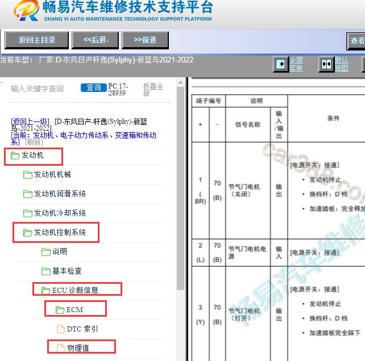Open the 物理值 page

[78, 348]
